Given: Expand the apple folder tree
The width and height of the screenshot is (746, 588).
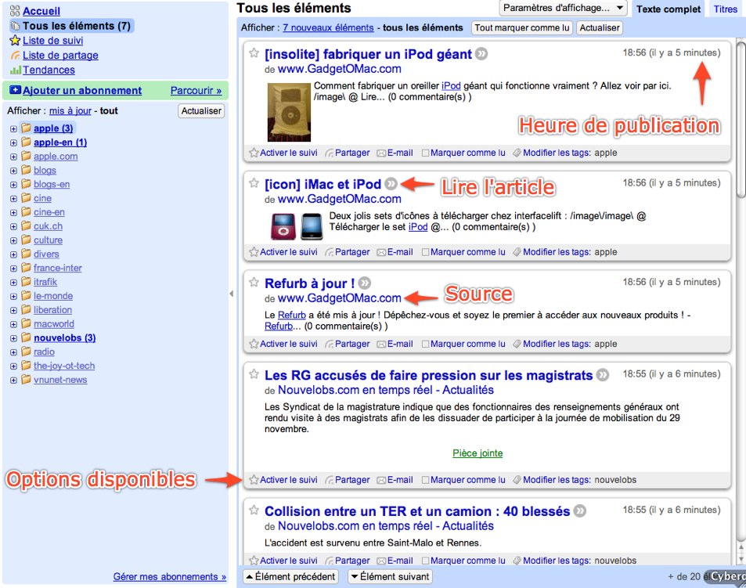Looking at the screenshot, I should 13,129.
